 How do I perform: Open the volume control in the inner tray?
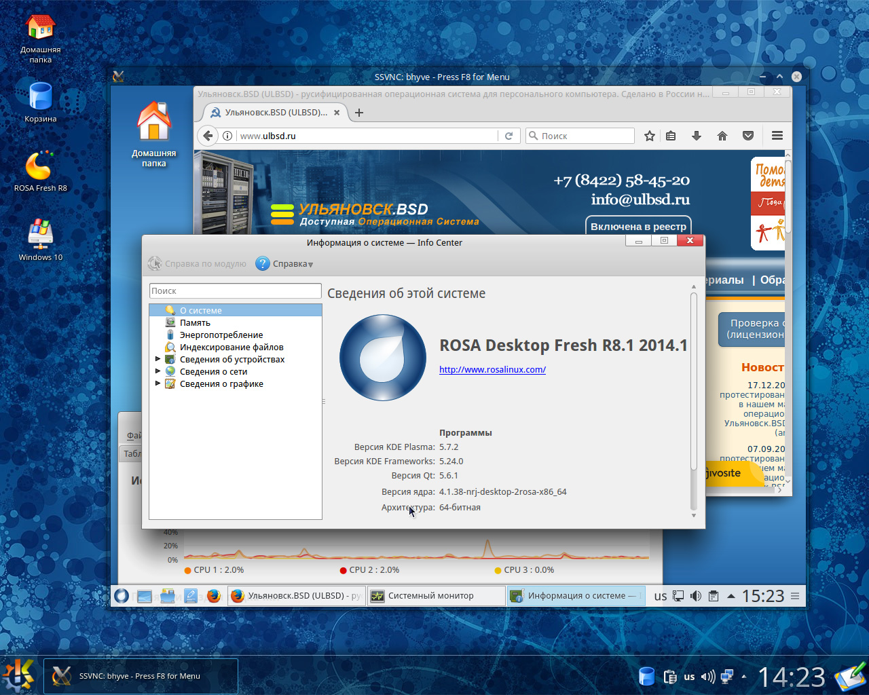(696, 596)
